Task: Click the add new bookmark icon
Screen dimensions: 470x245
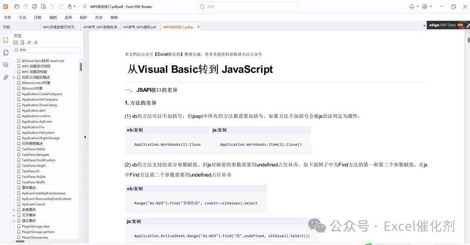Action: [x=23, y=43]
